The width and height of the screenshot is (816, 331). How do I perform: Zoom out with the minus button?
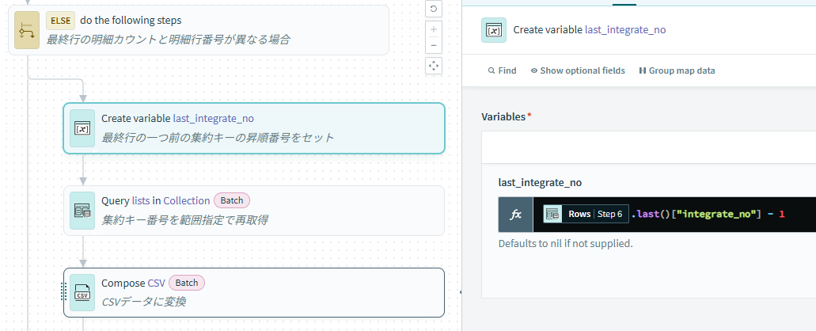click(x=434, y=45)
